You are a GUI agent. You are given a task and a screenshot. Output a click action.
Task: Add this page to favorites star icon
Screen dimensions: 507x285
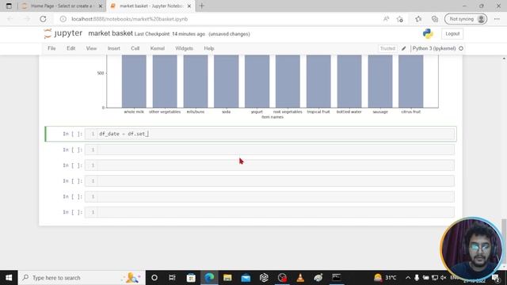point(400,19)
